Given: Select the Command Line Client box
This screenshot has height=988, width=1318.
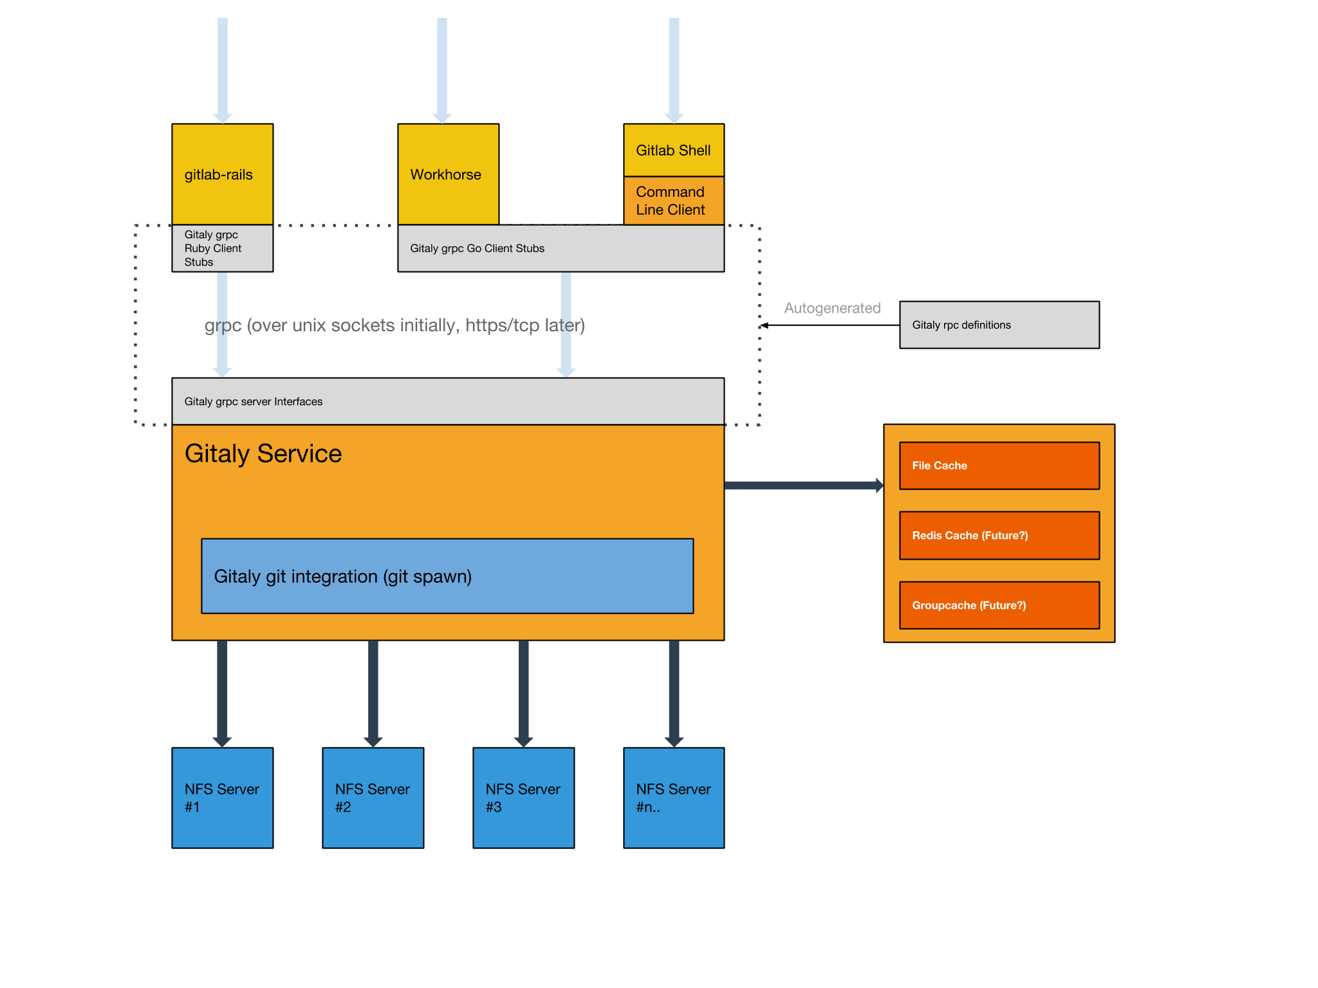Looking at the screenshot, I should click(674, 201).
